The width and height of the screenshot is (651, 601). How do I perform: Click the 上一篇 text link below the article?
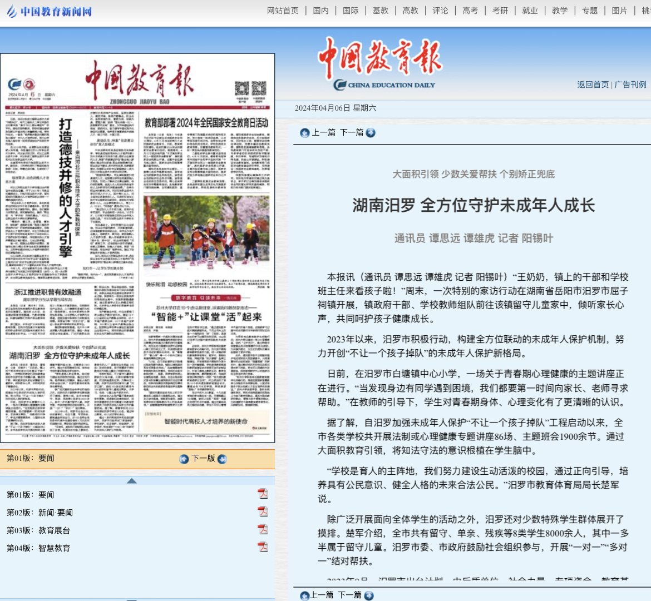[x=322, y=595]
